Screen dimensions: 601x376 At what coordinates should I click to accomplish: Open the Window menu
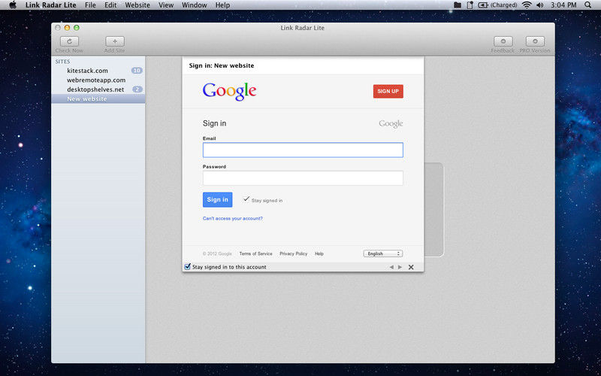coord(195,5)
